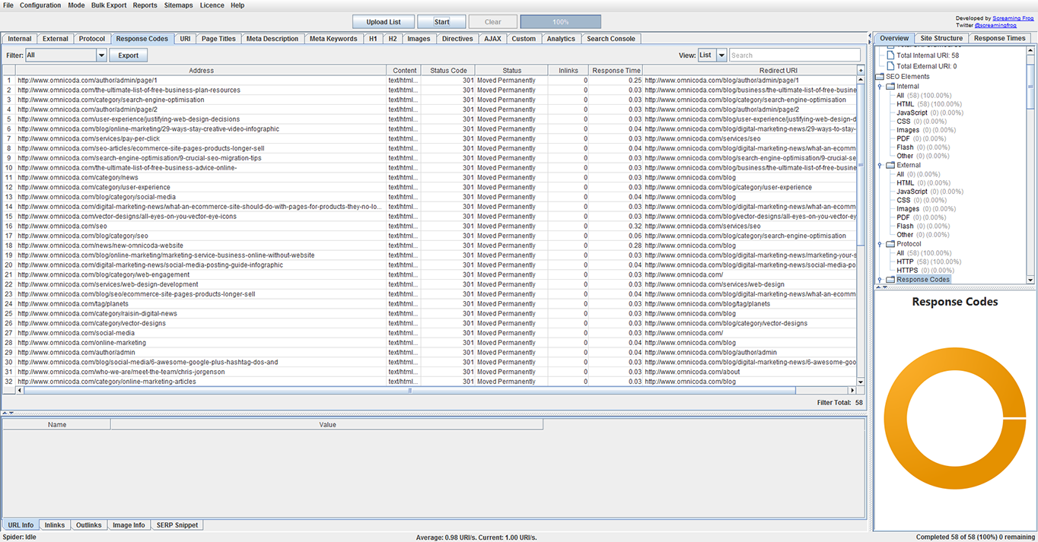The image size is (1038, 542).
Task: Open the Site Structure tab in the right panel
Action: click(x=941, y=38)
